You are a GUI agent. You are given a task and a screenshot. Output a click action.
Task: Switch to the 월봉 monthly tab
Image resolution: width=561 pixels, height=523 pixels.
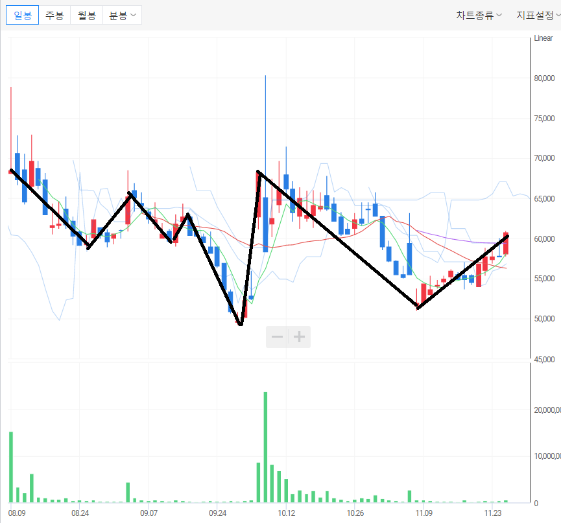click(87, 15)
